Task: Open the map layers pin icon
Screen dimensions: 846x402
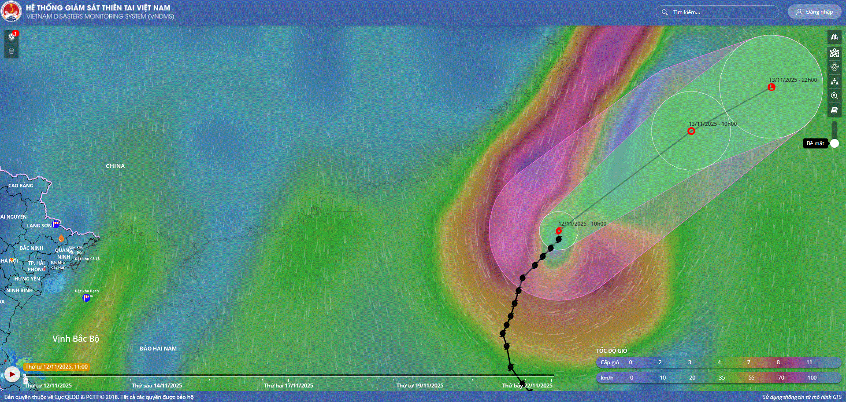Action: coord(834,53)
